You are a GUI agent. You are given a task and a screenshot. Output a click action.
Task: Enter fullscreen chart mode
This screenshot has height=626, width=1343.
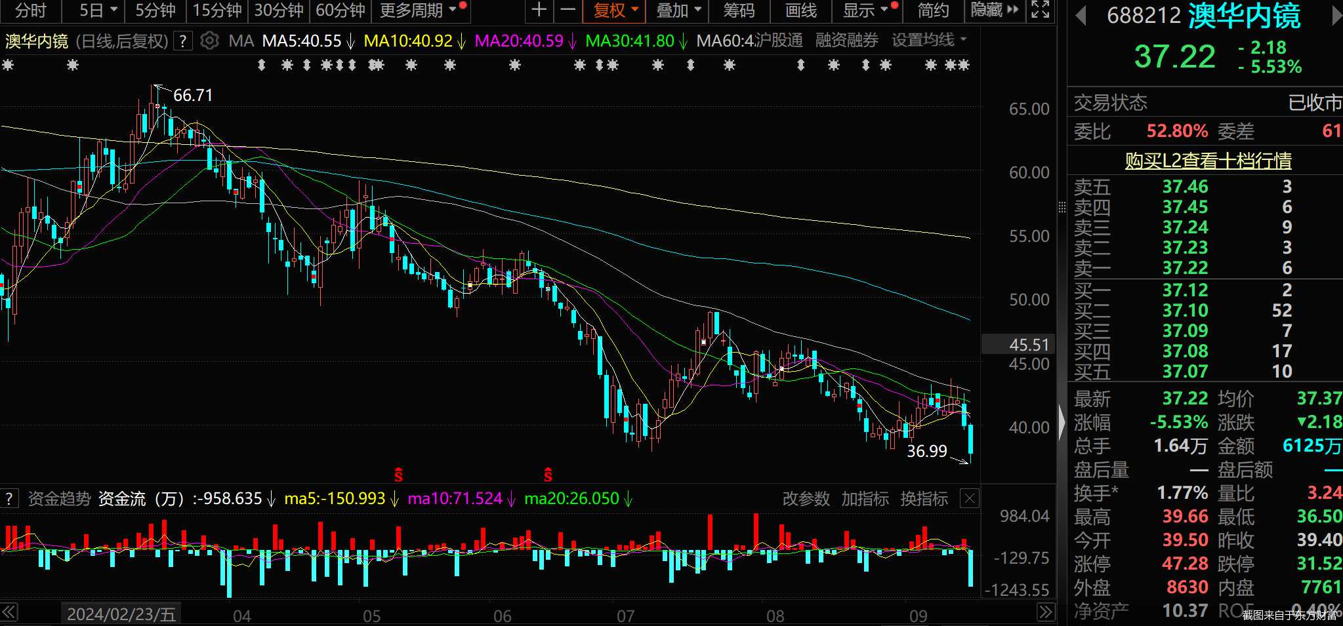(1040, 10)
